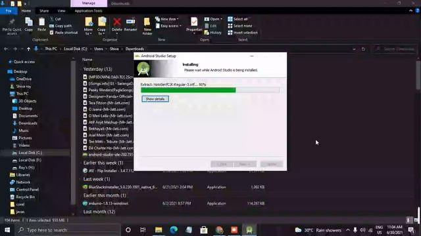421x236 pixels.
Task: Click Show details in installer
Action: (155, 99)
